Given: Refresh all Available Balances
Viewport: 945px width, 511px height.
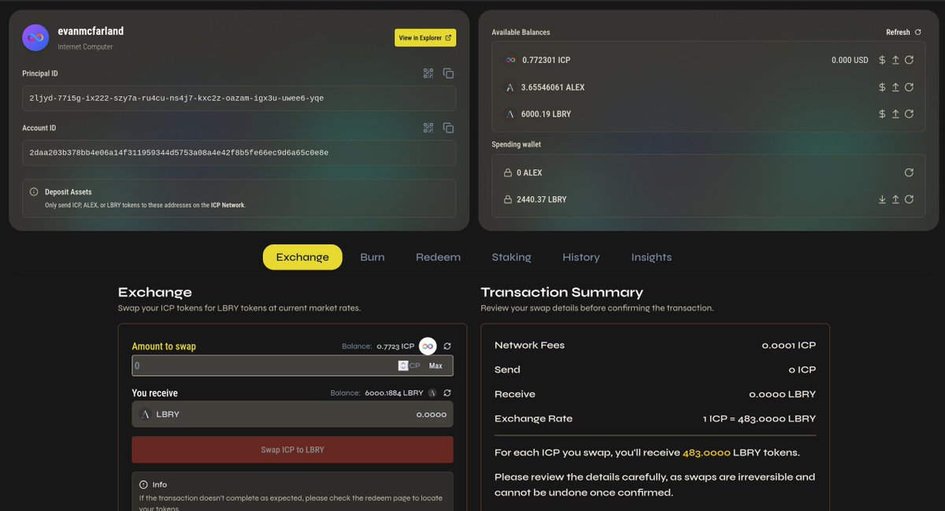Looking at the screenshot, I should (x=903, y=32).
